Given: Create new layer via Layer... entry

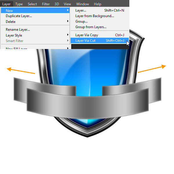Looking at the screenshot, I should (81, 10).
